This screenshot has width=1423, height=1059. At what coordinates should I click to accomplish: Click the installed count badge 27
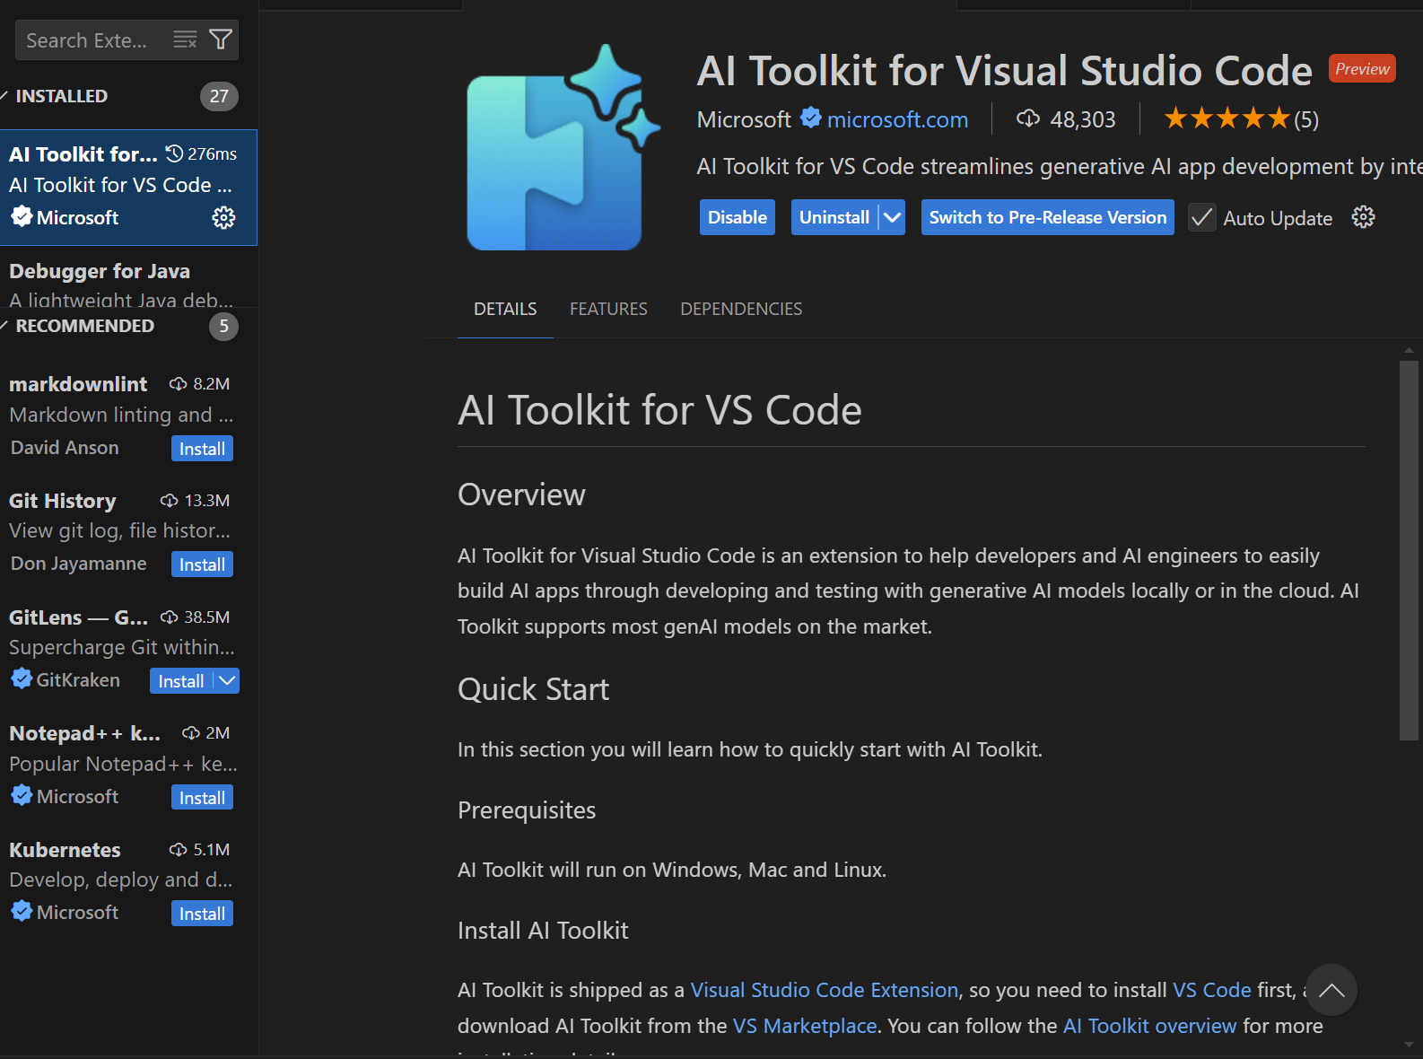coord(219,96)
